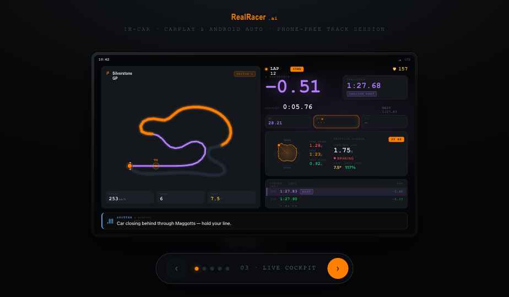
Task: Click the signal strength icon in the status bar
Action: pos(399,59)
